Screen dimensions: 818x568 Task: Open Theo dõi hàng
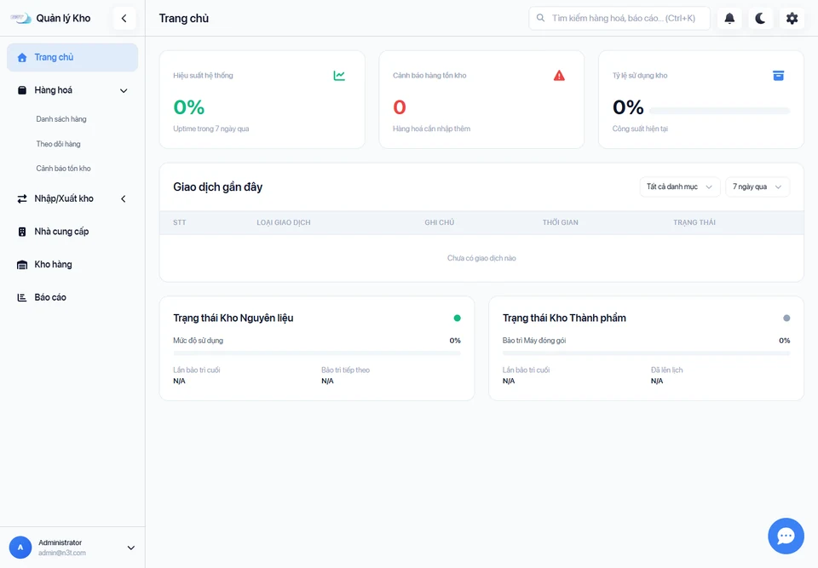pyautogui.click(x=59, y=144)
